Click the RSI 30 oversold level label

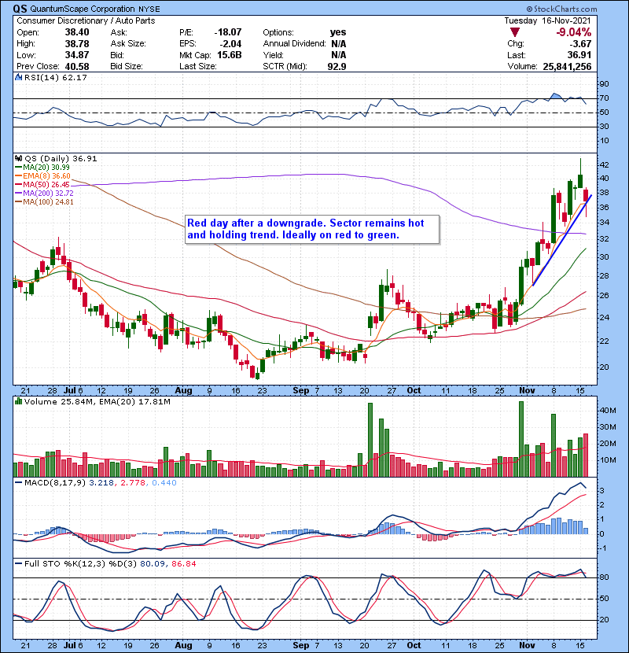pos(604,127)
